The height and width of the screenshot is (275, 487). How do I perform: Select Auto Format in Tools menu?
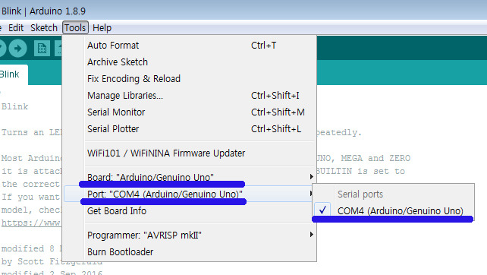click(190, 46)
